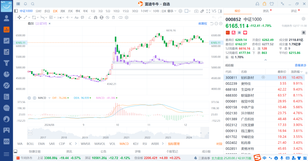Image resolution: width=308 pixels, height=161 pixels.
Task: Select the 分时 intraday tab
Action: (x=38, y=11)
